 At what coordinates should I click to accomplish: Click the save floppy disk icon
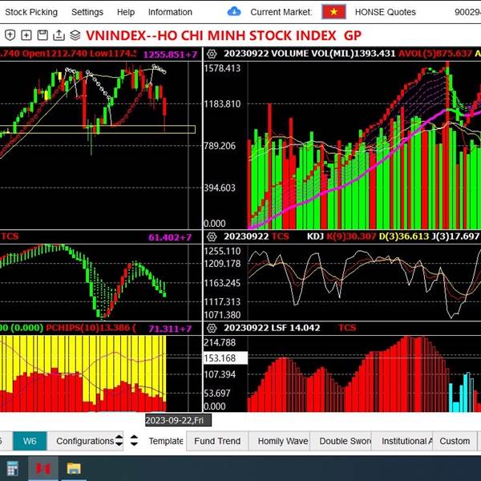pyautogui.click(x=42, y=35)
